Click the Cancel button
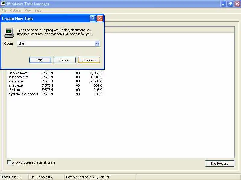This screenshot has width=241, height=180. click(x=64, y=60)
